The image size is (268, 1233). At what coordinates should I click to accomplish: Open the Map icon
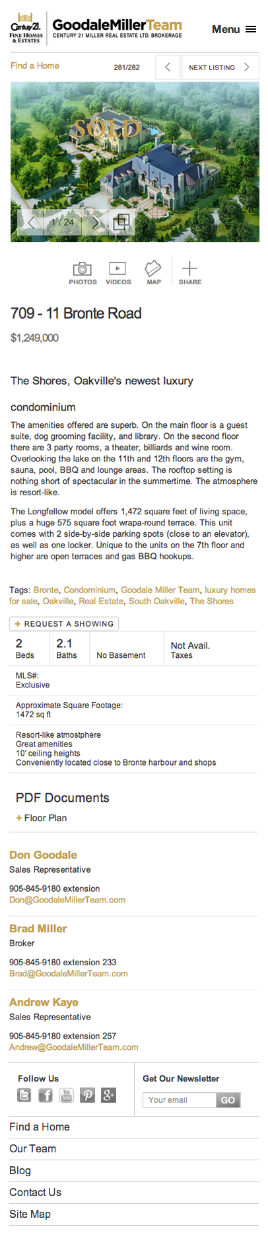click(153, 268)
